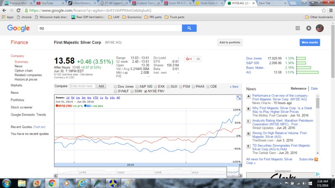335x188 pixels.
Task: Click the Google logo
Action: tap(18, 28)
